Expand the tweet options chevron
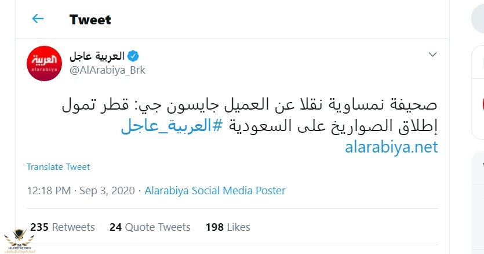Viewport: 484px width, 254px height. click(x=432, y=55)
